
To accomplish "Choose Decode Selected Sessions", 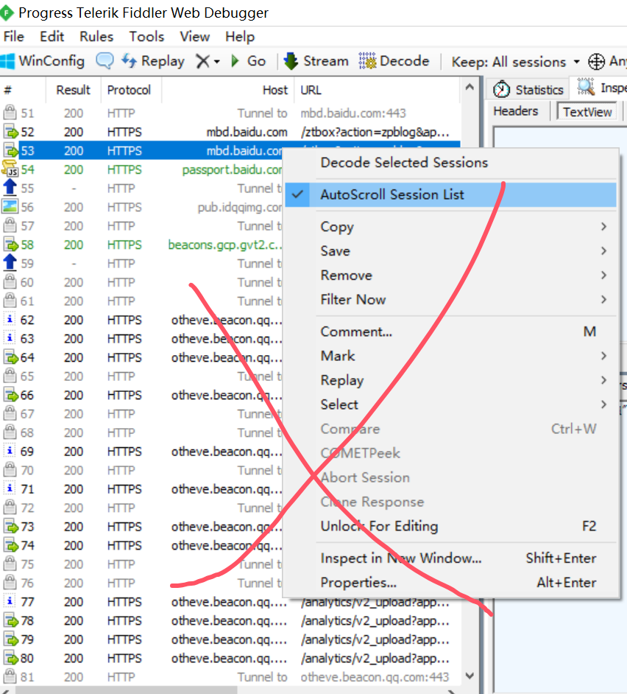I will click(x=450, y=162).
